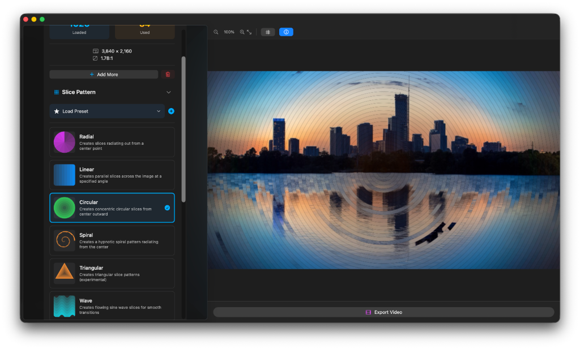Click the star icon in Load Preset field
The height and width of the screenshot is (349, 580).
pyautogui.click(x=57, y=111)
